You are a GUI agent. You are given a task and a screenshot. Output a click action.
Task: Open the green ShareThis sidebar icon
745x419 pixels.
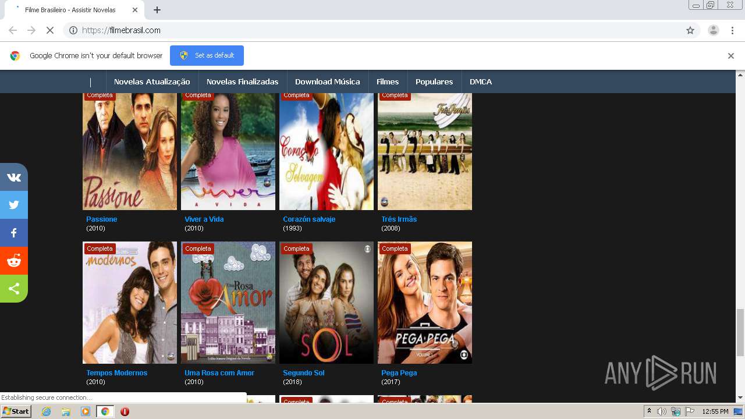coord(14,289)
